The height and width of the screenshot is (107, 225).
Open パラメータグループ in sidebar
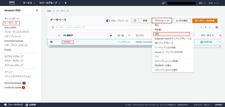(x=13, y=61)
